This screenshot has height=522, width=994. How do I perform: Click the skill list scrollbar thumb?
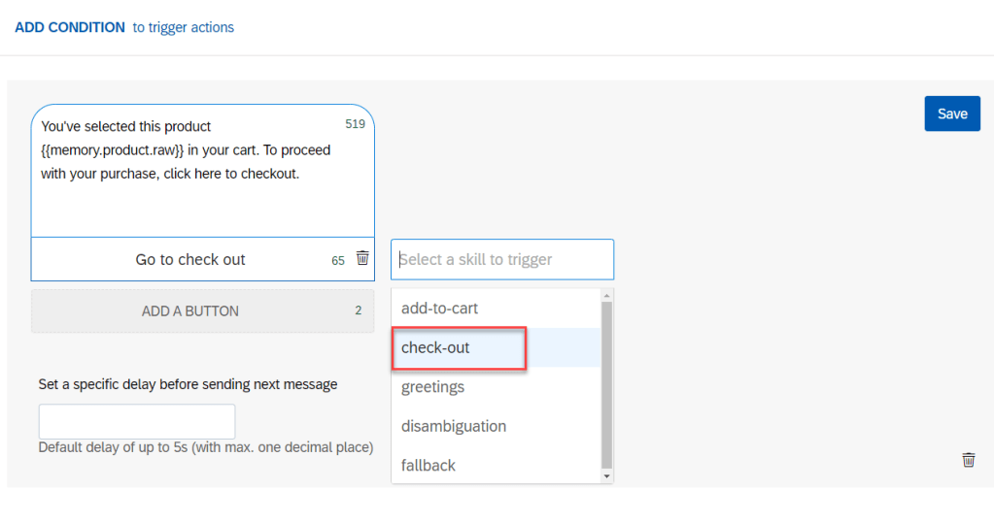pyautogui.click(x=607, y=383)
